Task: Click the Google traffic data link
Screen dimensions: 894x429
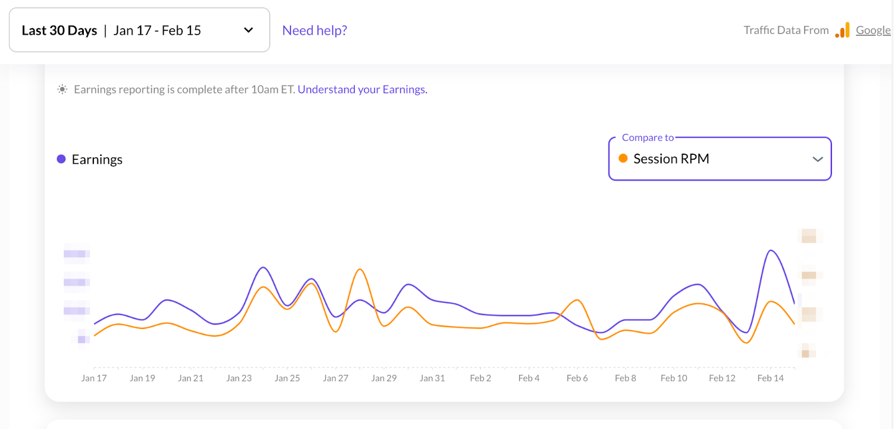Action: pos(873,30)
